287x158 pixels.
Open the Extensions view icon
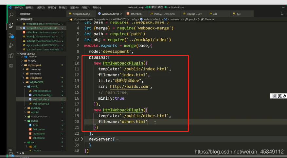click(11, 55)
